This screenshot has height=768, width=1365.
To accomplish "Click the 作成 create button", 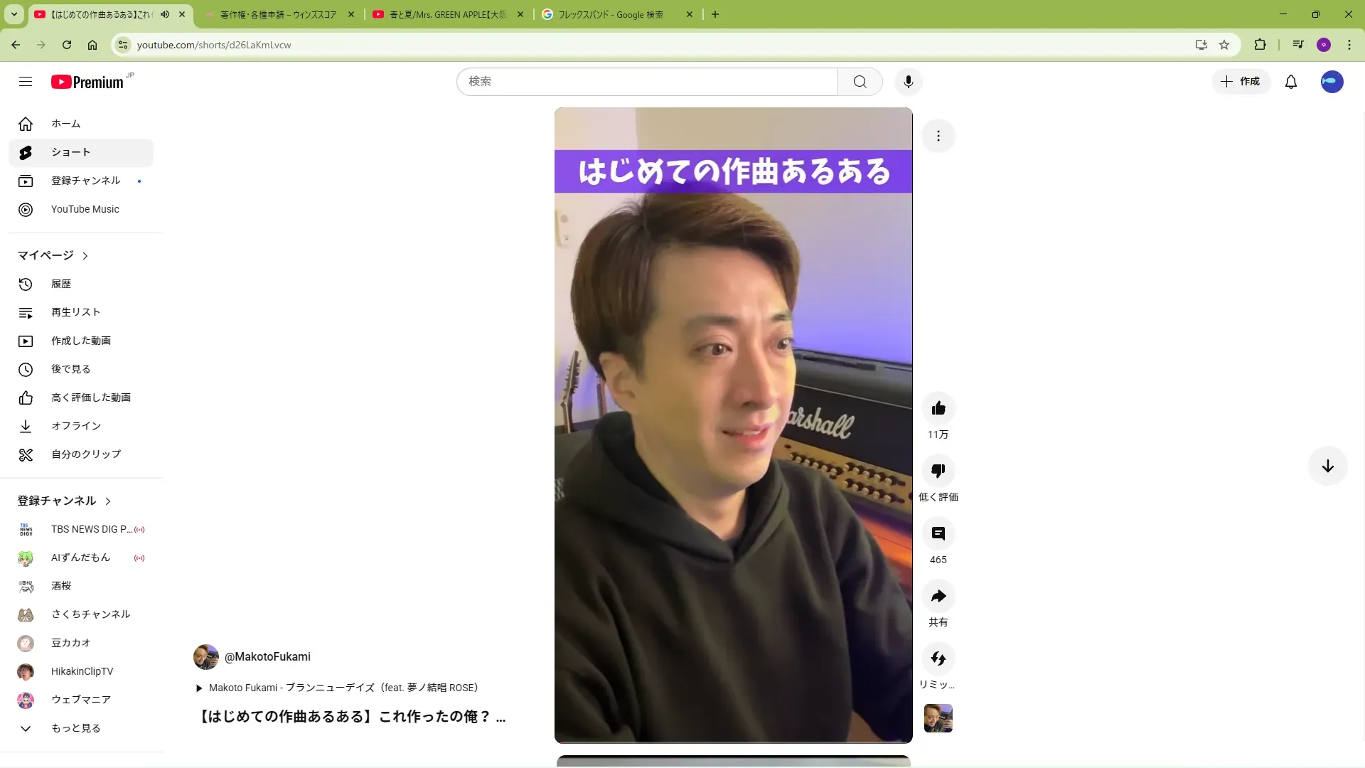I will 1241,82.
